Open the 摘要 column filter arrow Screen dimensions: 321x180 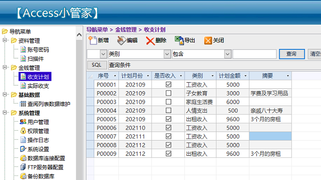tap(288, 76)
